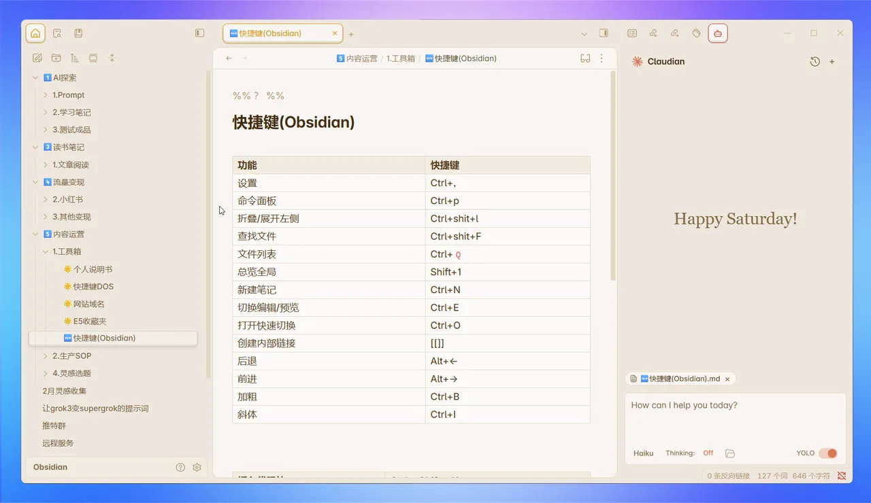Click the auto-reveal current file icon

pos(93,58)
